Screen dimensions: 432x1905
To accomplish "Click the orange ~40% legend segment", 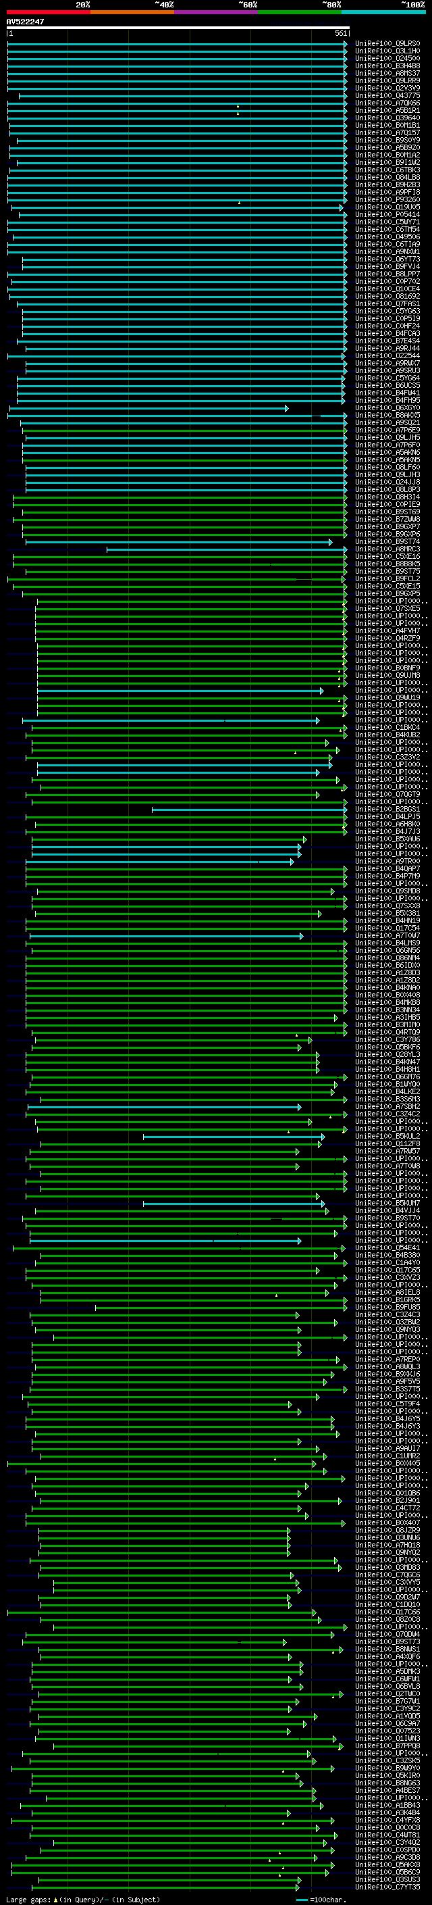I will click(x=132, y=12).
